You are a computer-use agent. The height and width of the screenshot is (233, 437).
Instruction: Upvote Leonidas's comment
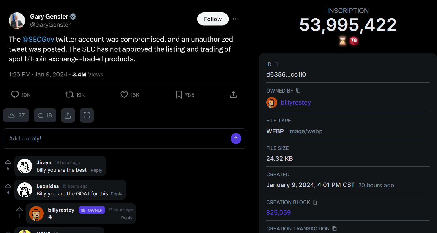8,186
